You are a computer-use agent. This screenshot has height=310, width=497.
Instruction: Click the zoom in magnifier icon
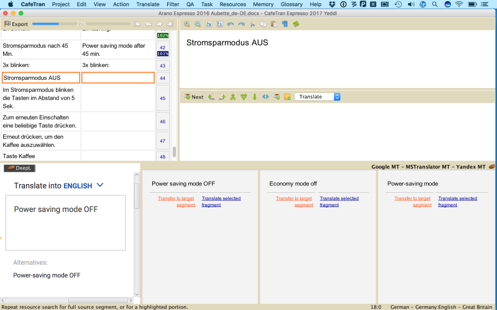[187, 24]
